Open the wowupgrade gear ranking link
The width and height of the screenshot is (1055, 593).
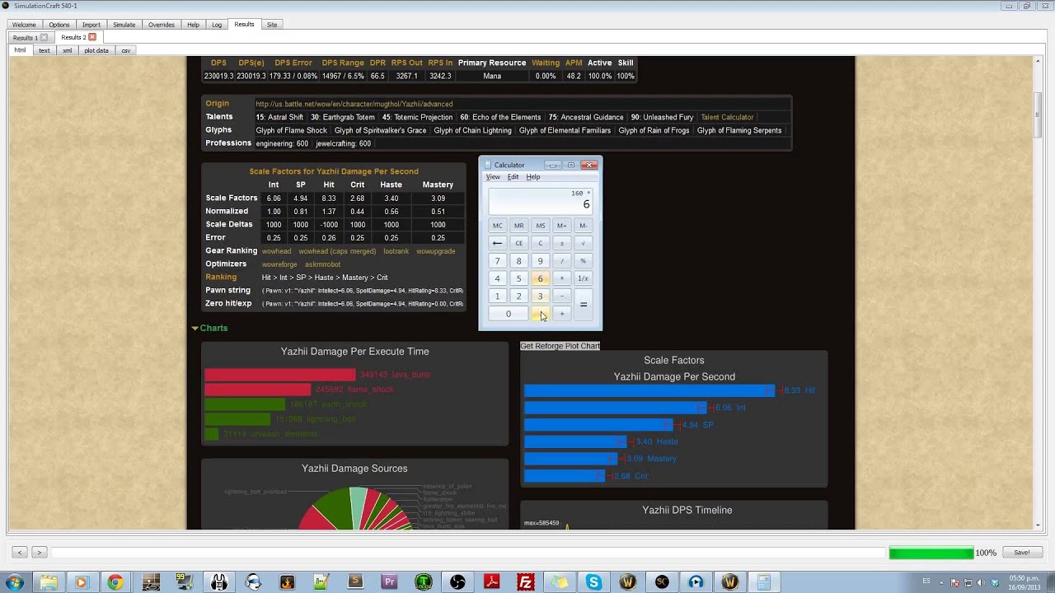pos(435,250)
